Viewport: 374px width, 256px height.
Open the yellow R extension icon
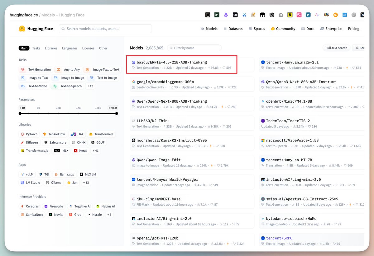tap(290, 15)
